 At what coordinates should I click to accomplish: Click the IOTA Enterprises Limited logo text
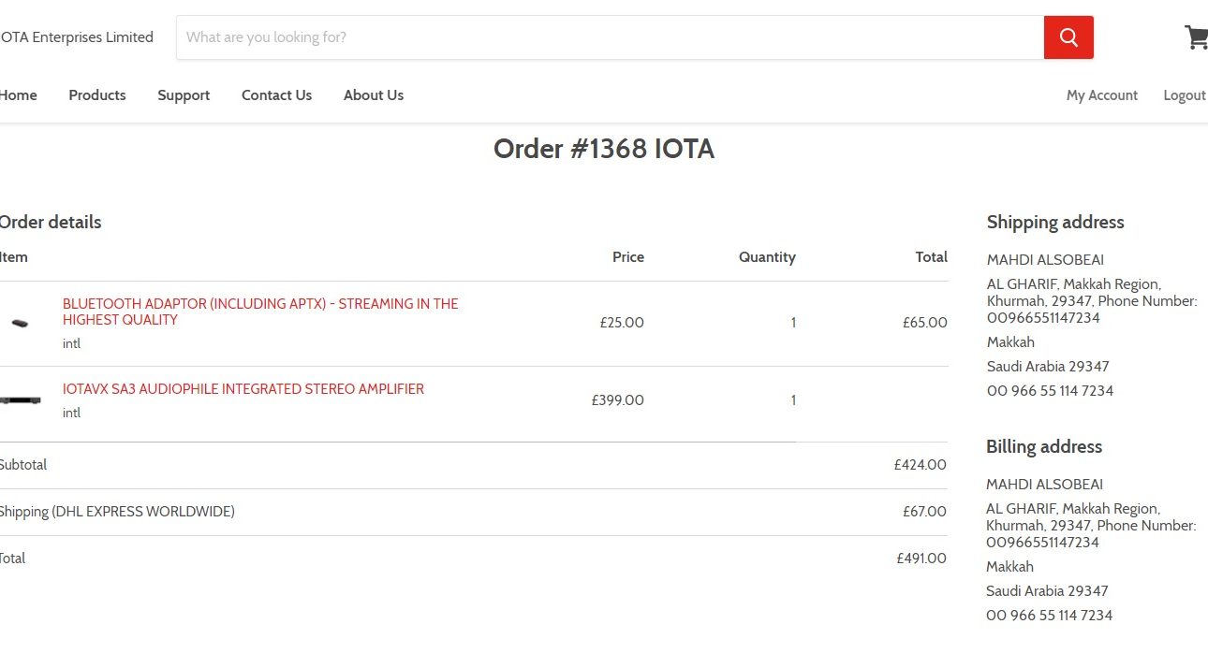click(x=76, y=37)
